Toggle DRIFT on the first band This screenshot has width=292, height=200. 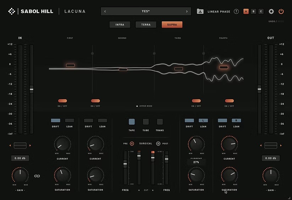[x=55, y=120]
